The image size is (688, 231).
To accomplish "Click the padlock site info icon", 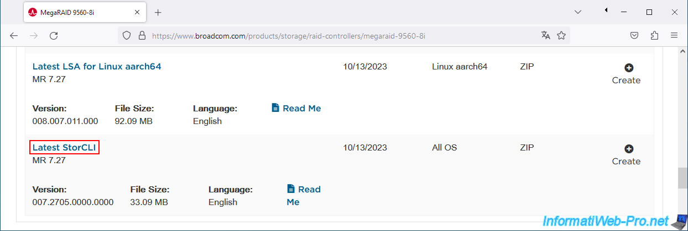I will pyautogui.click(x=142, y=35).
